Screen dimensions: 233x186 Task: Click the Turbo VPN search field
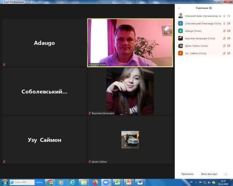coord(22,182)
